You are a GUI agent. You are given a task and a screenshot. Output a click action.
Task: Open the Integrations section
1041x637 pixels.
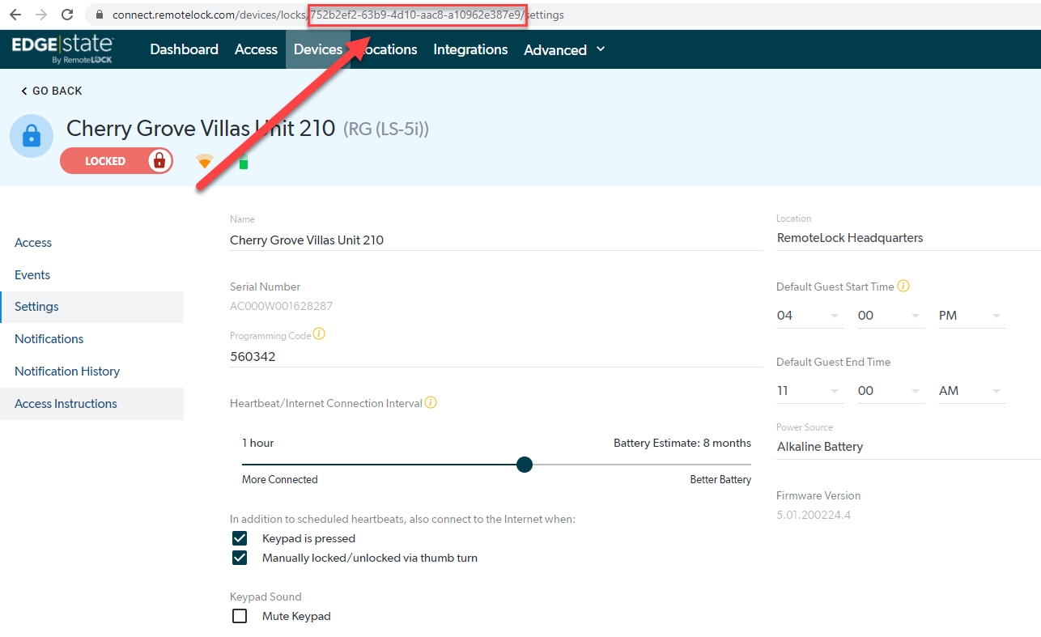(470, 49)
